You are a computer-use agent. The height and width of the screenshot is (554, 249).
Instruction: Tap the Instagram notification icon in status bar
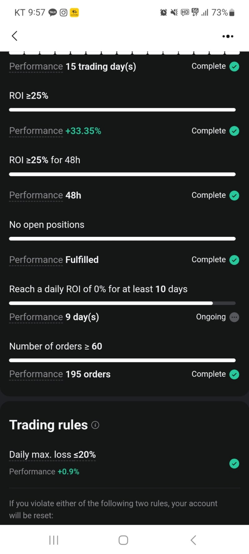tap(63, 12)
